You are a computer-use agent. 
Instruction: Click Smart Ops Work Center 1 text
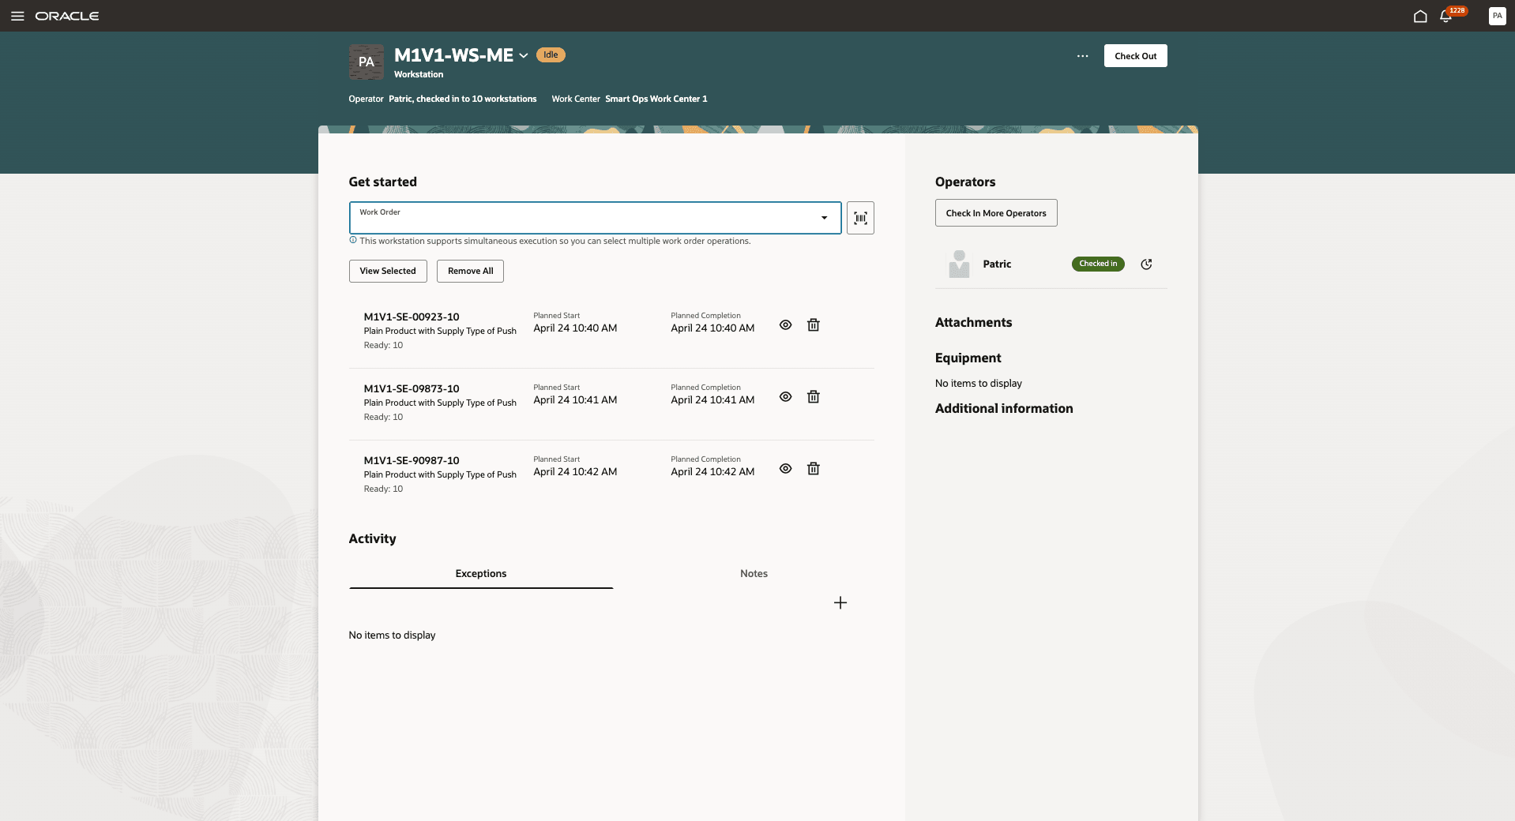656,99
